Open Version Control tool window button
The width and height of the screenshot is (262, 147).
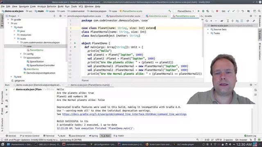pyautogui.click(x=29, y=136)
